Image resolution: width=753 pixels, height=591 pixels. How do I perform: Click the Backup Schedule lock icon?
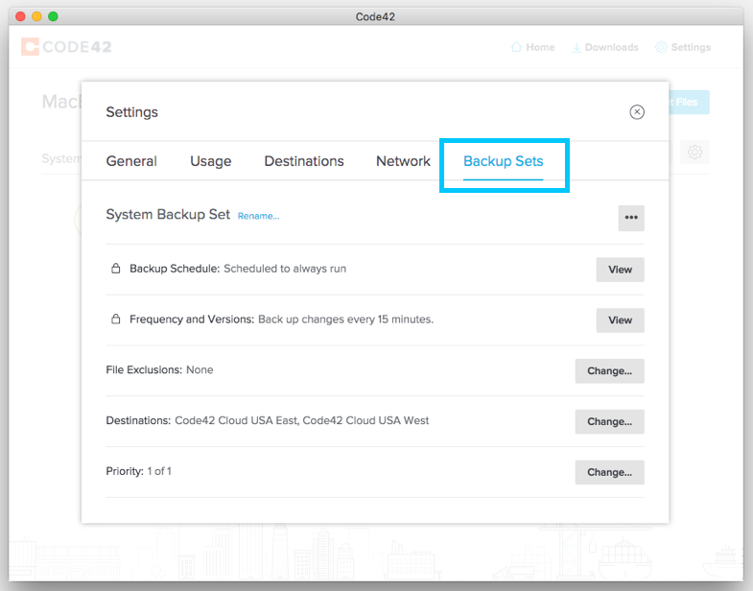[x=115, y=269]
